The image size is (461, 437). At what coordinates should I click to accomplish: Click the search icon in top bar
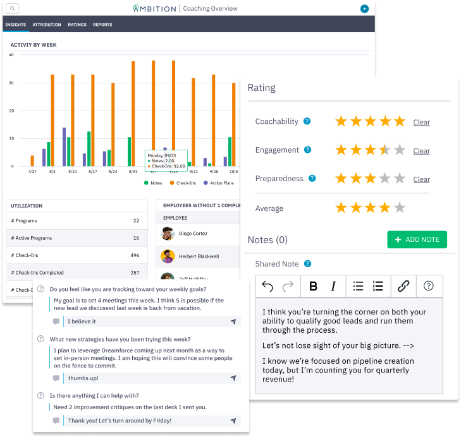tap(13, 9)
